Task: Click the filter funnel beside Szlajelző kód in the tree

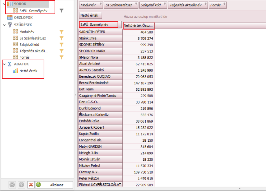Action: (61, 44)
